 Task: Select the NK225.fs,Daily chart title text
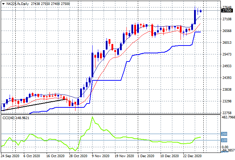point(17,4)
